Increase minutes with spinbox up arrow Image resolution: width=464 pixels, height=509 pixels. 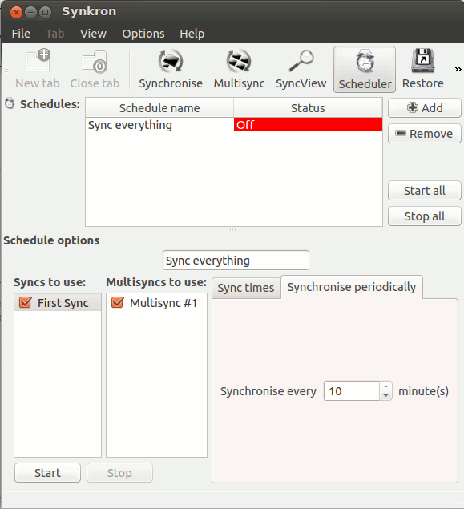point(385,386)
